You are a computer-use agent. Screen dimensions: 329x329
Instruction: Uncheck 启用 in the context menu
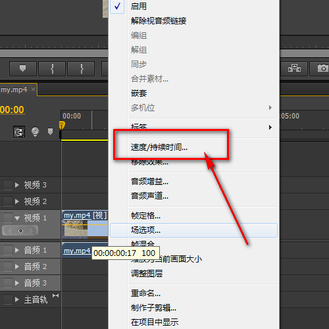pos(194,7)
